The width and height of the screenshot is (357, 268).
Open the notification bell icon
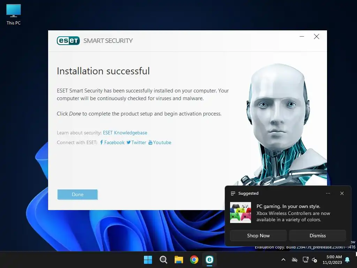348,260
